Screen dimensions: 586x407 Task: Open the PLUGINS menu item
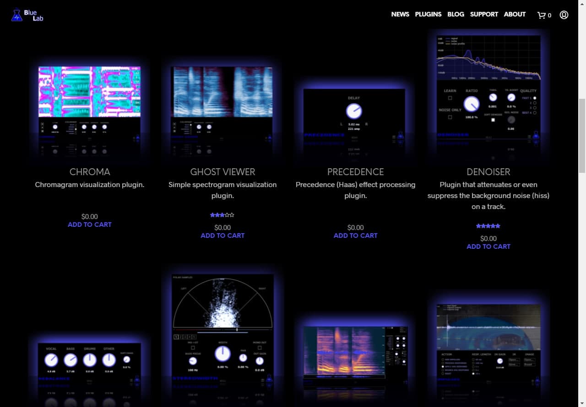point(428,14)
